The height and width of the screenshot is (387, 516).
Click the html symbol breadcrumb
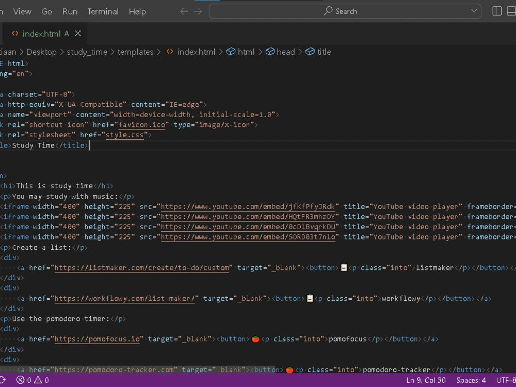click(246, 52)
